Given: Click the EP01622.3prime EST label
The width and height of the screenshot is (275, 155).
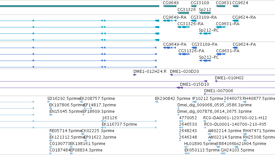Looking at the screenshot, I should (100, 137).
